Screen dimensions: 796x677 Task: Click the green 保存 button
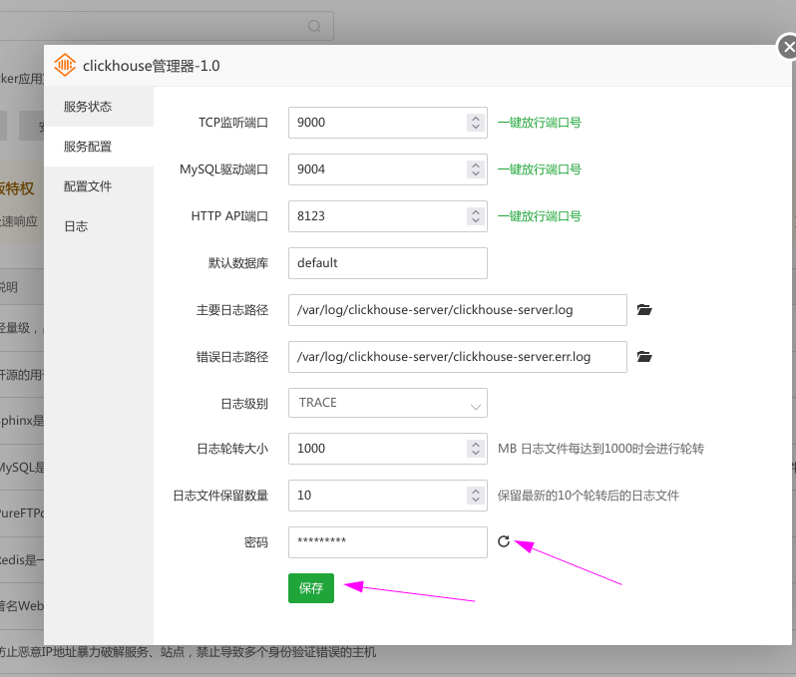tap(311, 588)
